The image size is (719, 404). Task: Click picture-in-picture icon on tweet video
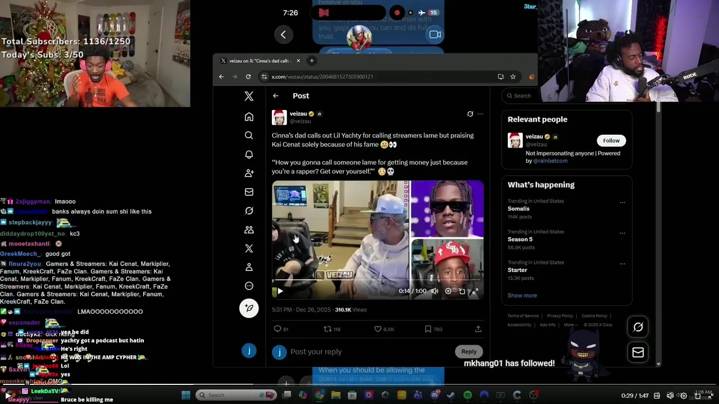pyautogui.click(x=462, y=291)
